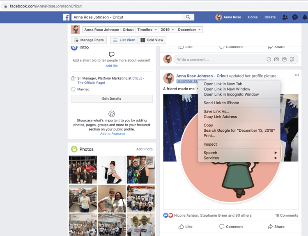Click the search magnifier icon
The image size is (308, 236).
point(188,17)
